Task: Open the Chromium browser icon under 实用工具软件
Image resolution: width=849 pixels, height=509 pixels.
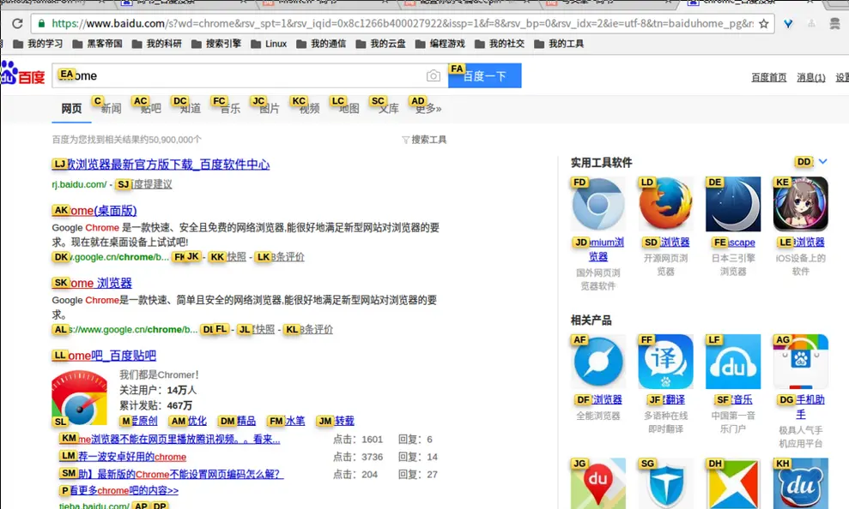Action: tap(597, 204)
